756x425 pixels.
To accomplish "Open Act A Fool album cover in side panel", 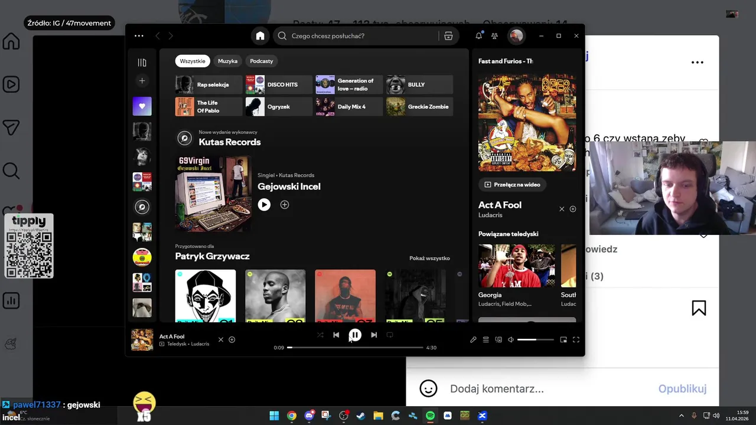I will point(527,123).
